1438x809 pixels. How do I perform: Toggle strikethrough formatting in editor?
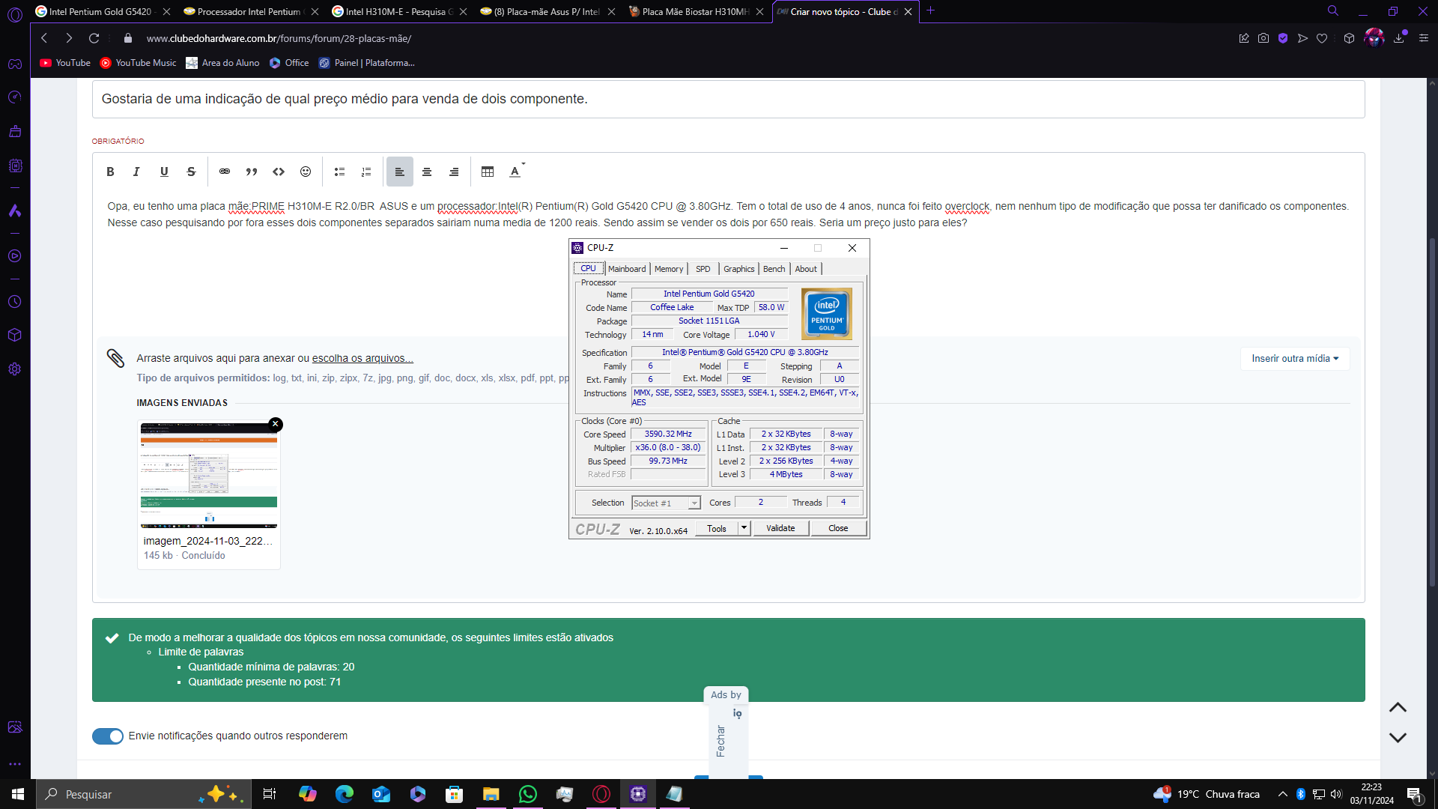191,172
